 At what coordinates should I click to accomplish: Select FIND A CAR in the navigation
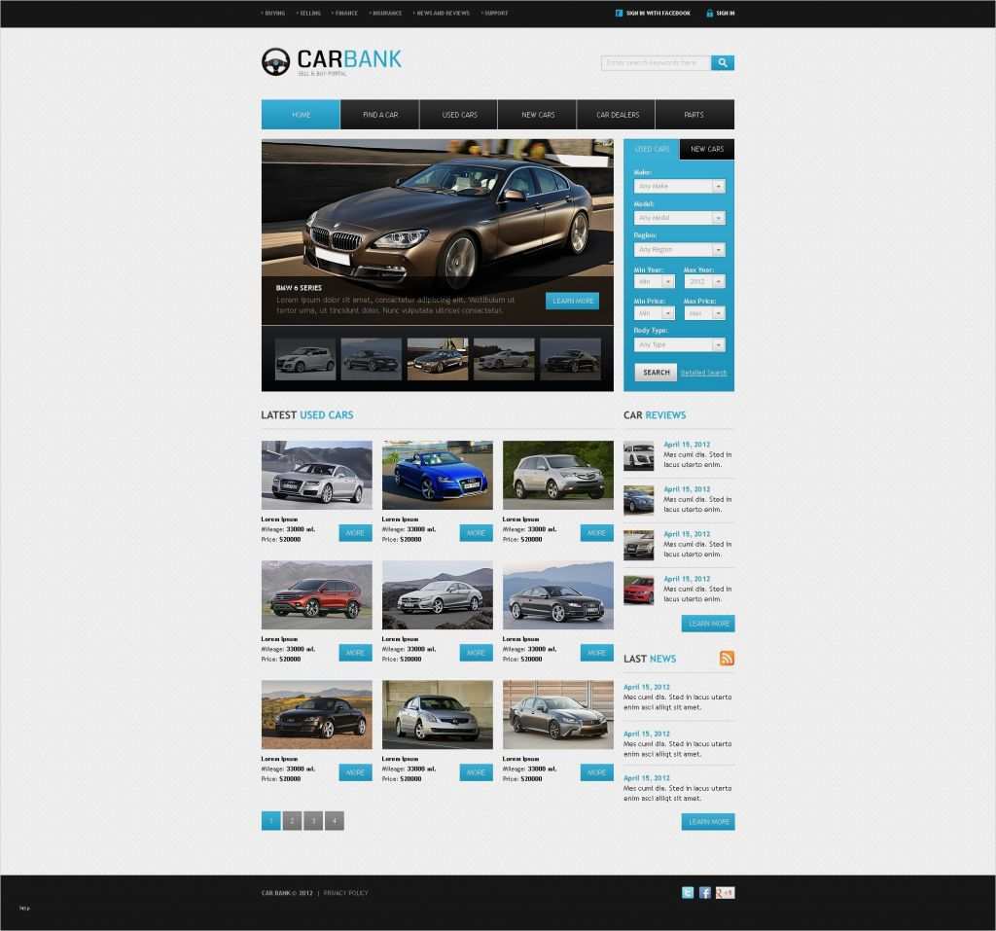pyautogui.click(x=379, y=114)
